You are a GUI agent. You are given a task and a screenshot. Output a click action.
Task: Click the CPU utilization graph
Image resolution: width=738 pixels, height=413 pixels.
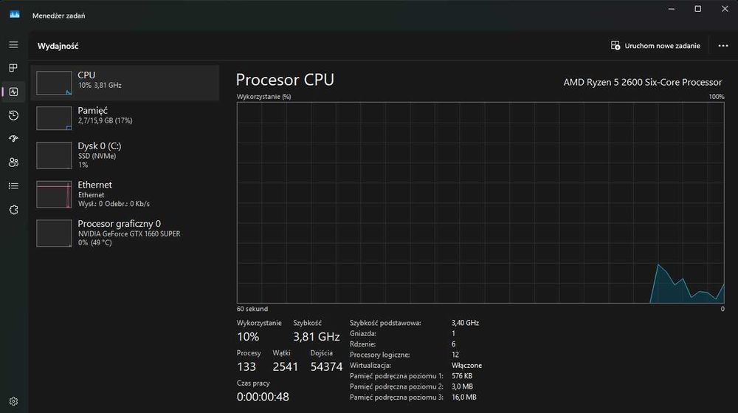(x=480, y=202)
